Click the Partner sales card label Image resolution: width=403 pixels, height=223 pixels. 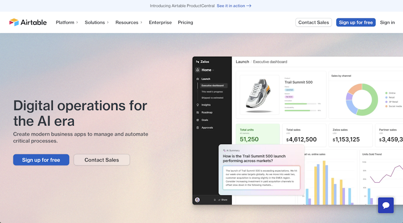[388, 130]
